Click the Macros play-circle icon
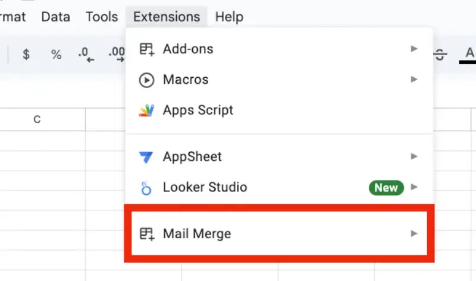Viewport: 476px width, 281px height. [x=146, y=80]
